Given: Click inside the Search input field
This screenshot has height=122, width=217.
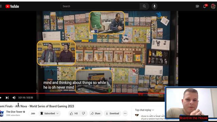Looking at the screenshot, I should click(x=100, y=6).
